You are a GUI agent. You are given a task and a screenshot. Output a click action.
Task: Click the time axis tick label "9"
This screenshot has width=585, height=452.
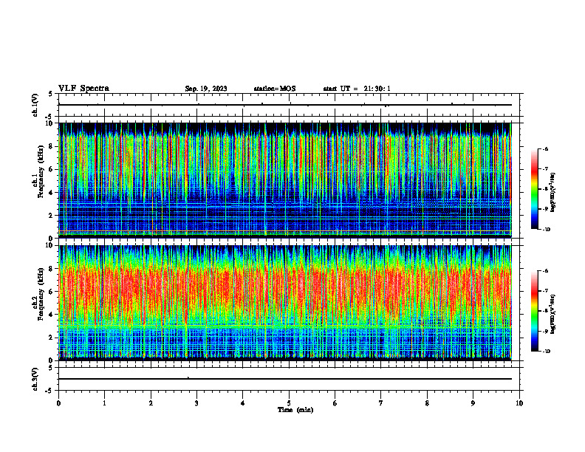coord(473,403)
